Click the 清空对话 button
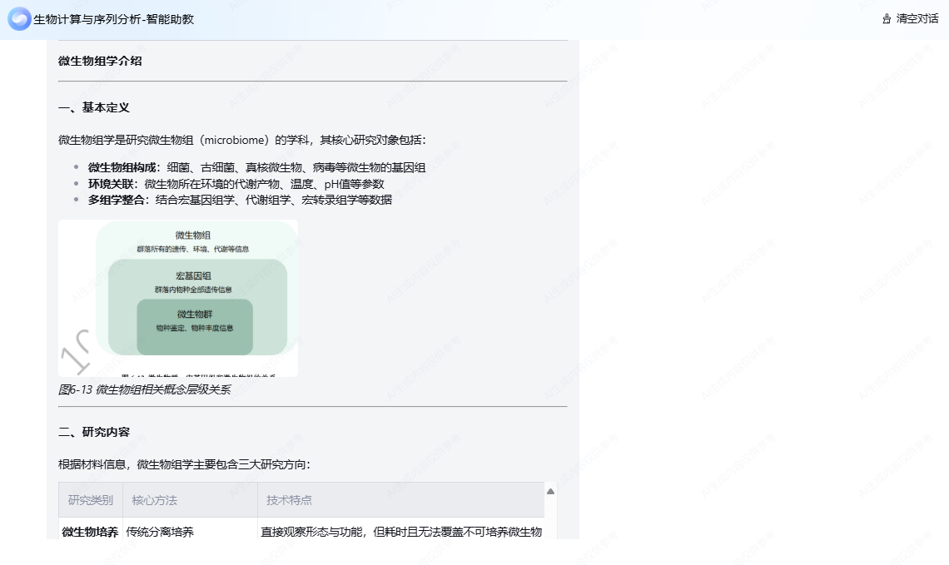 pos(917,19)
